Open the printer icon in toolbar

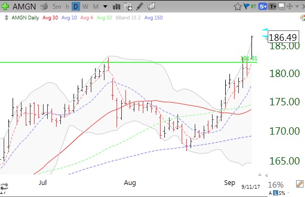click(x=44, y=7)
